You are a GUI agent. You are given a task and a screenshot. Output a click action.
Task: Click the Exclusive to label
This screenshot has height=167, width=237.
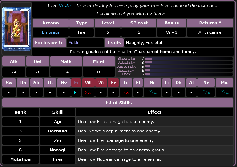[49, 43]
